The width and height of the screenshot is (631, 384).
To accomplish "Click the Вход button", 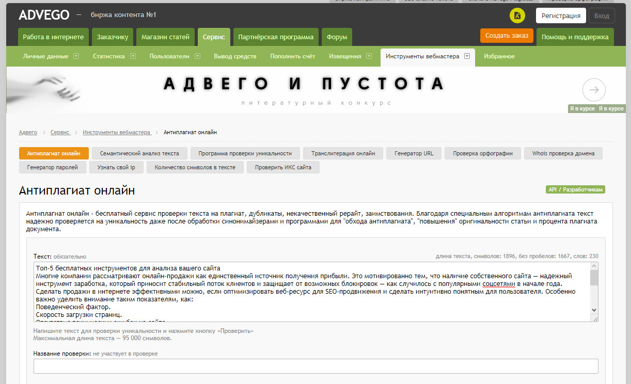I will [x=602, y=15].
